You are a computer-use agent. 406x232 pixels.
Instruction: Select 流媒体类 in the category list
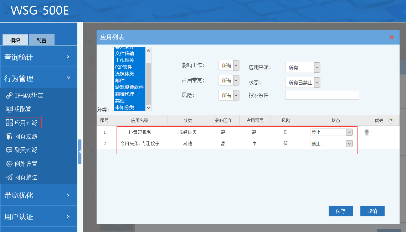point(124,74)
